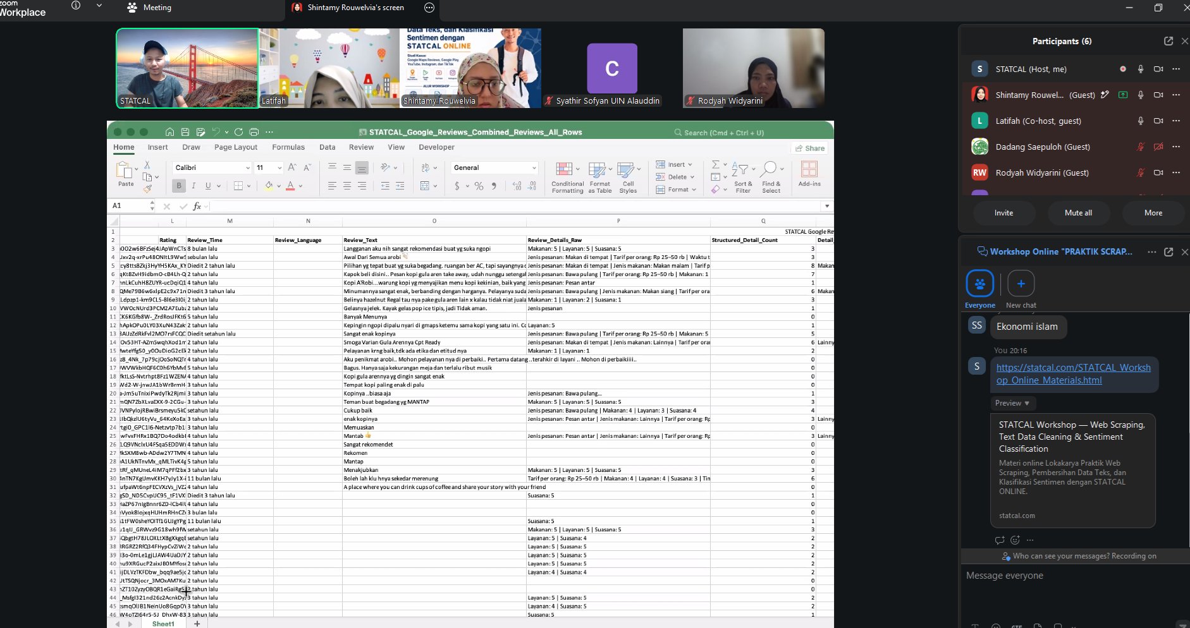Click the Decrease Font Size icon
The width and height of the screenshot is (1190, 628).
pyautogui.click(x=307, y=167)
